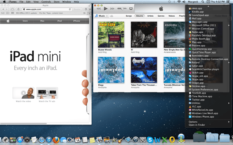Viewport: 233px width, 145px height.
Task: Launch Kindle.app from Applications stack
Action: click(198, 12)
